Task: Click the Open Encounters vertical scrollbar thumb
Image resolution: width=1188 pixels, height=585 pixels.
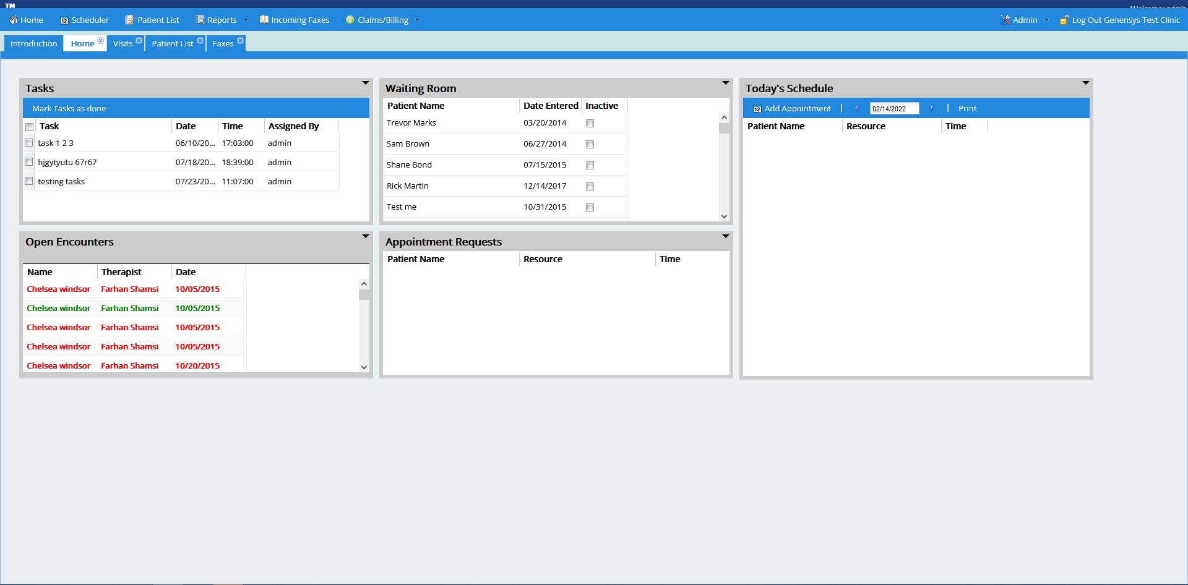Action: 364,294
